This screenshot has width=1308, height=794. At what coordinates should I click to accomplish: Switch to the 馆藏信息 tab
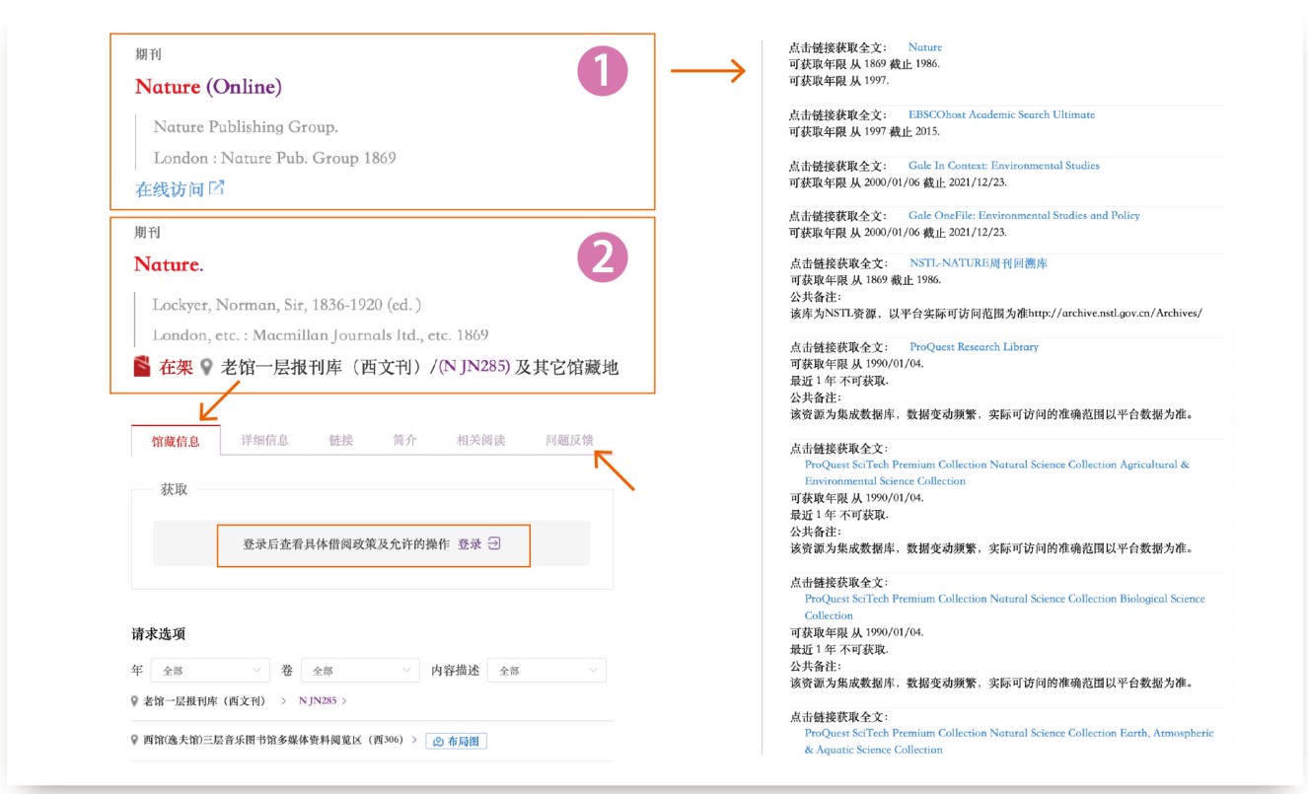[176, 441]
